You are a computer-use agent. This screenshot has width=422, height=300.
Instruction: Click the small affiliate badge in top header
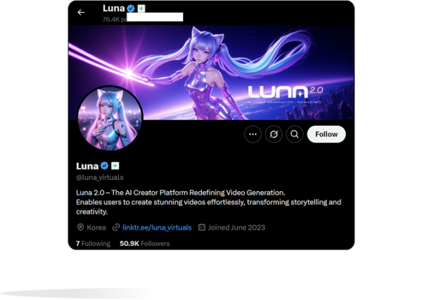141,8
